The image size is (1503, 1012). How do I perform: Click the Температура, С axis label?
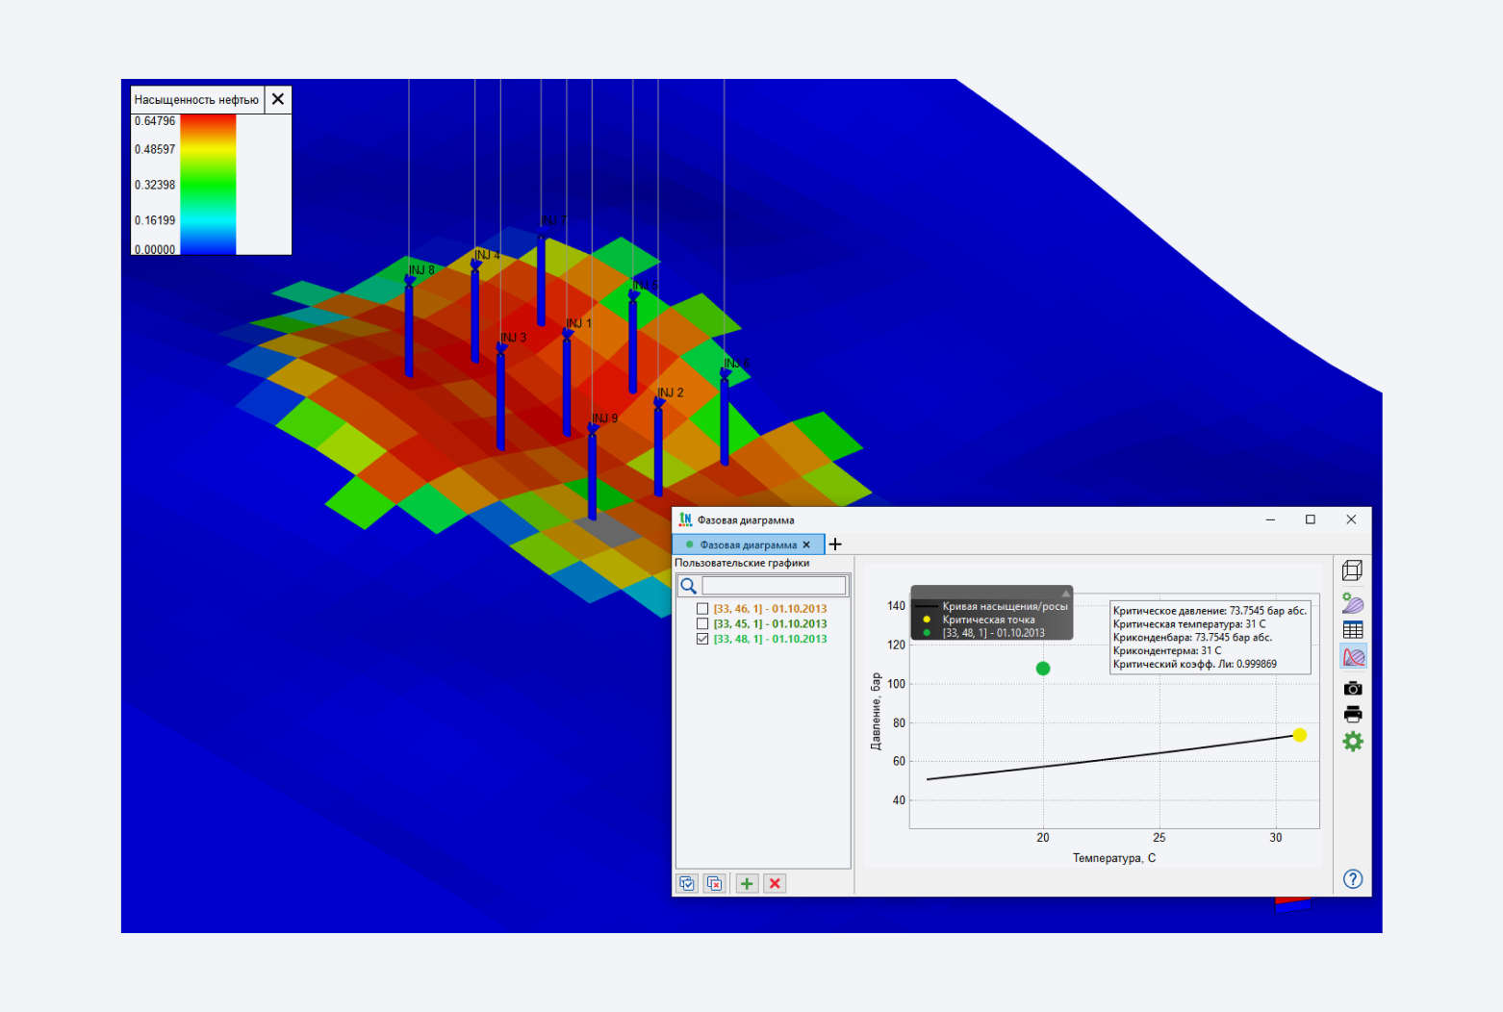(x=1114, y=858)
